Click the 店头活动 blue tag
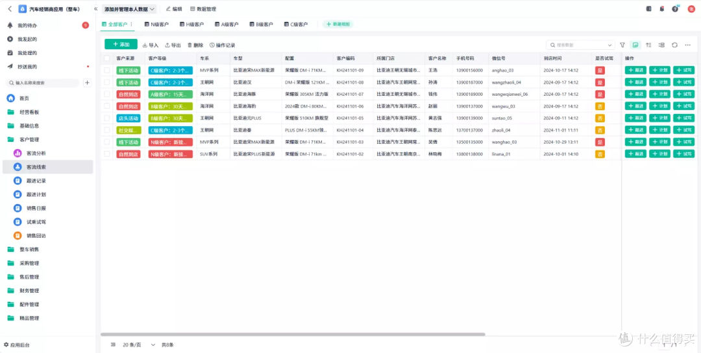This screenshot has height=353, width=701. click(x=129, y=118)
